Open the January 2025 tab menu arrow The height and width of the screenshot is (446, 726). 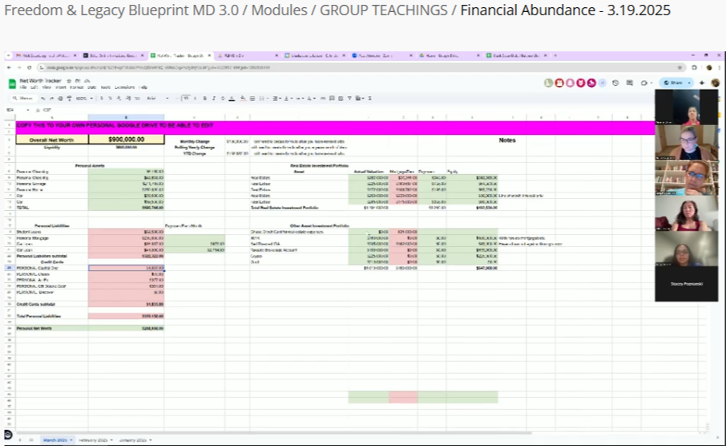coord(151,440)
